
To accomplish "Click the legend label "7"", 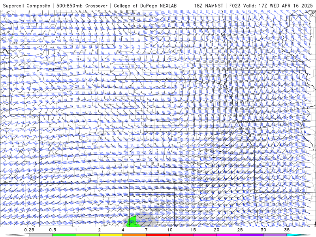I will [146, 230].
